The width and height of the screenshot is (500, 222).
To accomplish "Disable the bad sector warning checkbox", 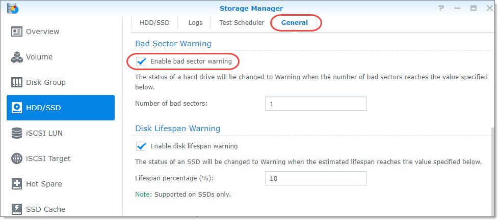I will pos(141,61).
